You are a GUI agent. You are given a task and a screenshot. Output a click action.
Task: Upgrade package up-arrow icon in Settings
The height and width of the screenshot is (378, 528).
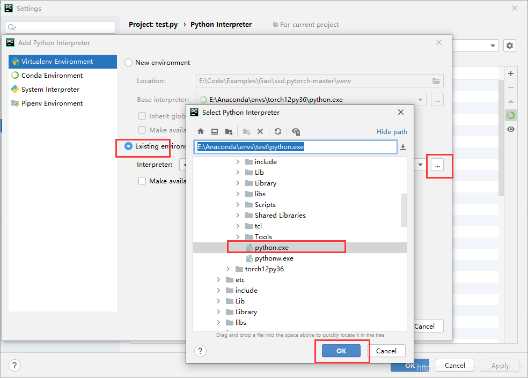point(511,101)
